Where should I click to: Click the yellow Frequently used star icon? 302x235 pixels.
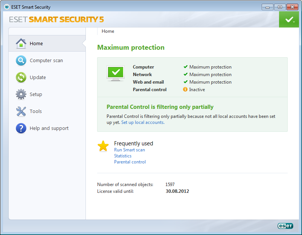point(103,146)
